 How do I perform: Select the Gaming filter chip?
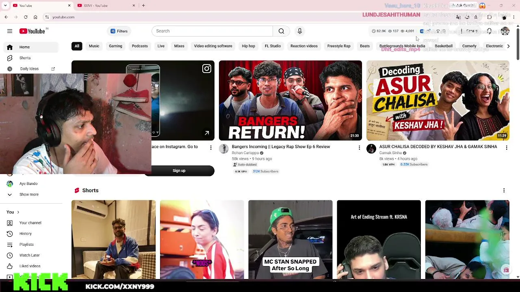point(115,46)
